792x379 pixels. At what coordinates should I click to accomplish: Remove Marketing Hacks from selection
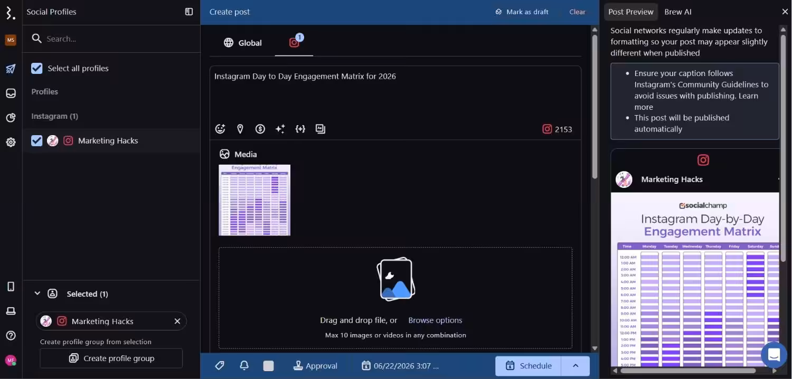177,321
